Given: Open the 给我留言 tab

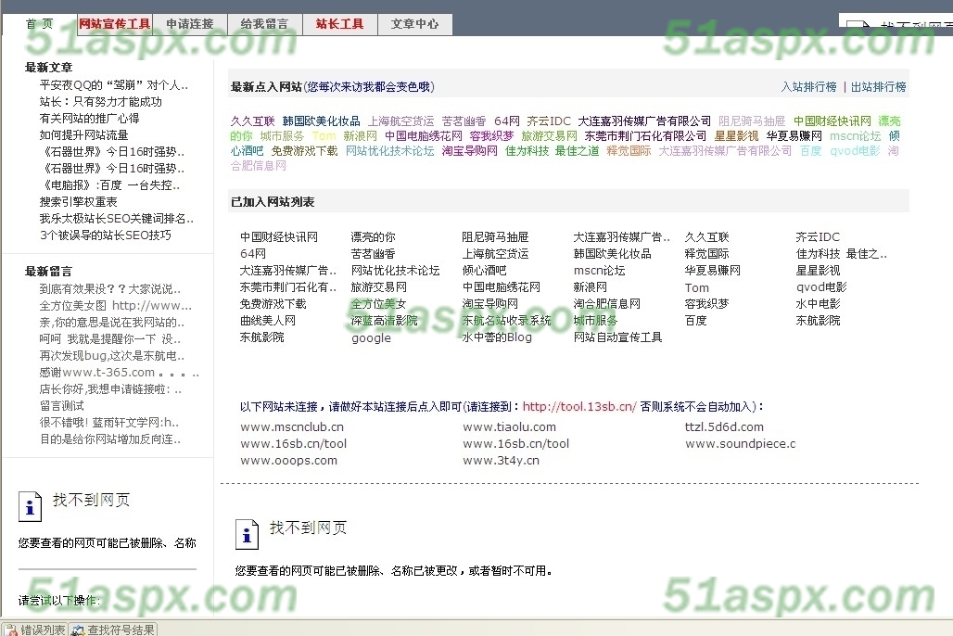Looking at the screenshot, I should pyautogui.click(x=264, y=24).
